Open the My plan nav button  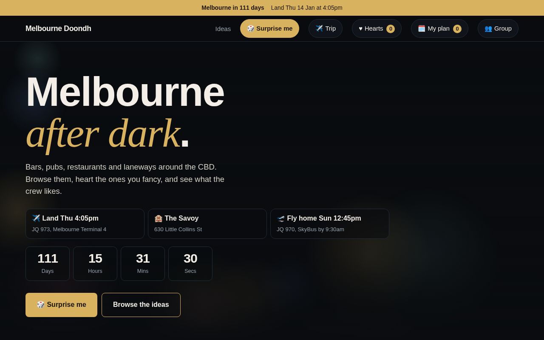click(x=439, y=28)
